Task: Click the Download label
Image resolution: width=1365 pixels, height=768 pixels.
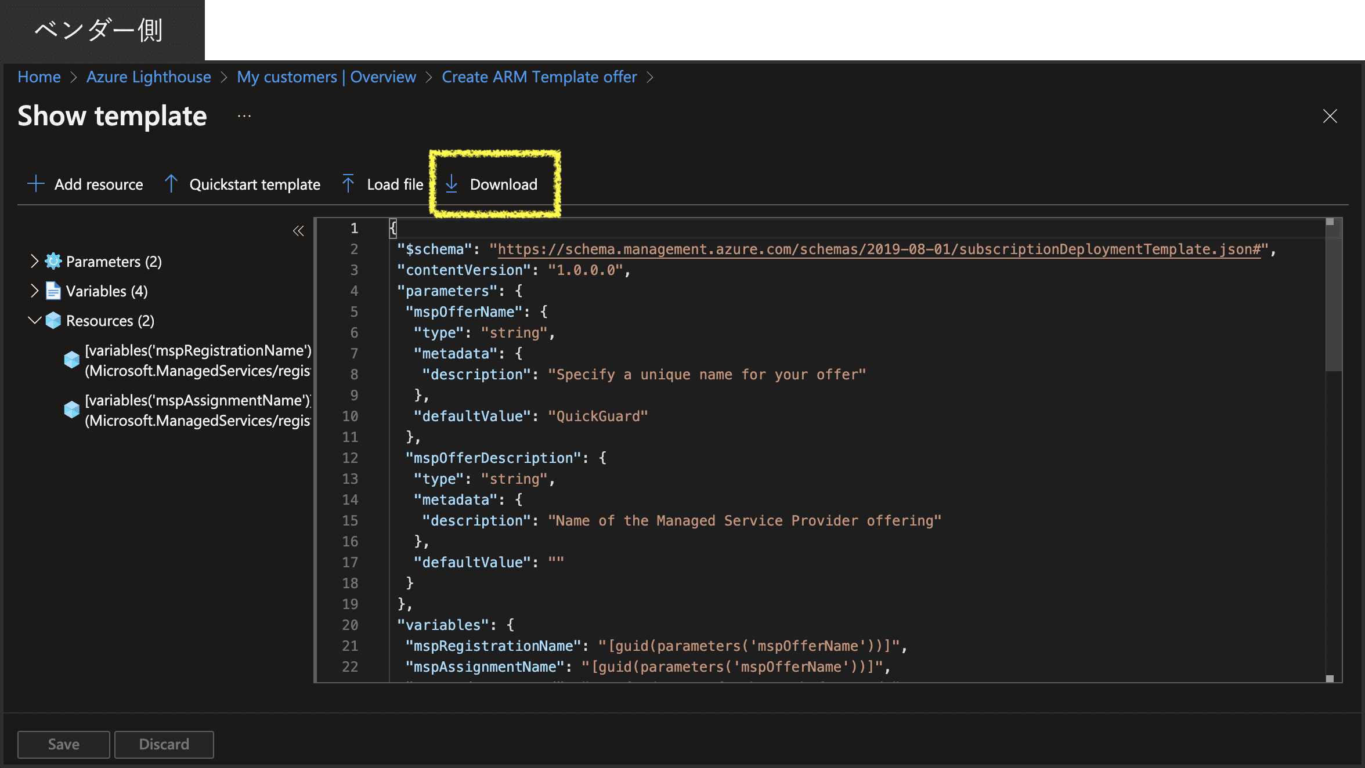Action: click(504, 184)
